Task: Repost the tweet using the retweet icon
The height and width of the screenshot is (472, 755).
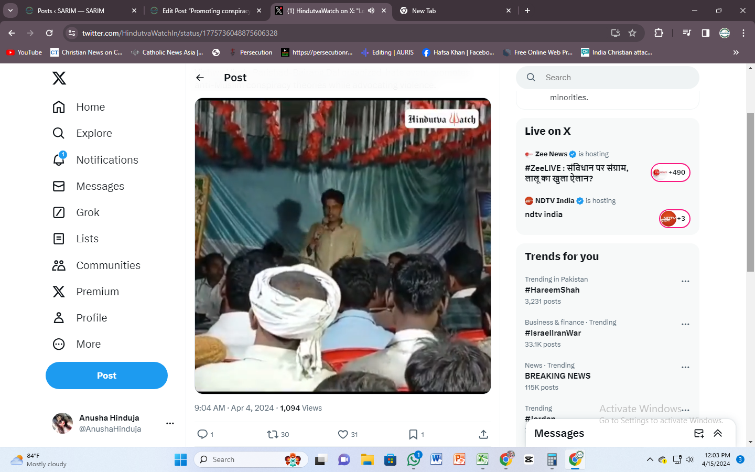Action: (x=273, y=434)
